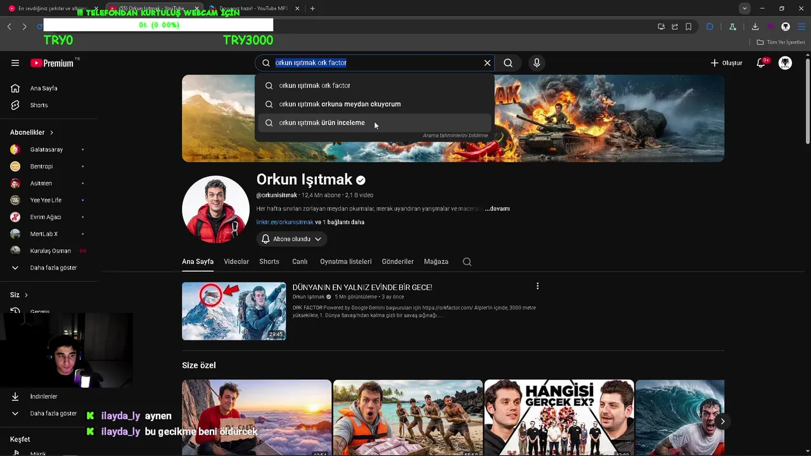Click the page vertical scrollbar
This screenshot has height=456, width=811.
807,101
